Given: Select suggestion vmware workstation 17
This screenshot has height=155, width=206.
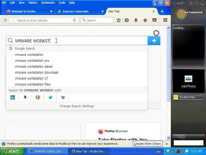Looking at the screenshot, I should 77,78.
